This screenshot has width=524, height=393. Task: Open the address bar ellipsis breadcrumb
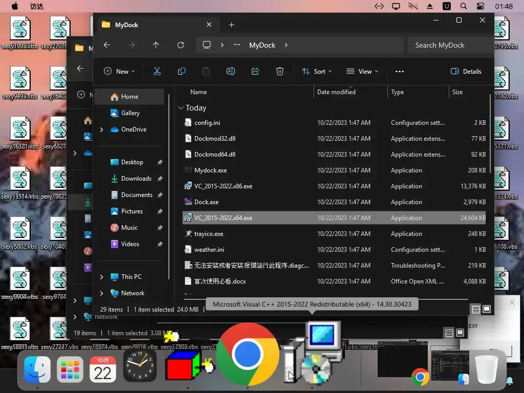click(x=237, y=45)
